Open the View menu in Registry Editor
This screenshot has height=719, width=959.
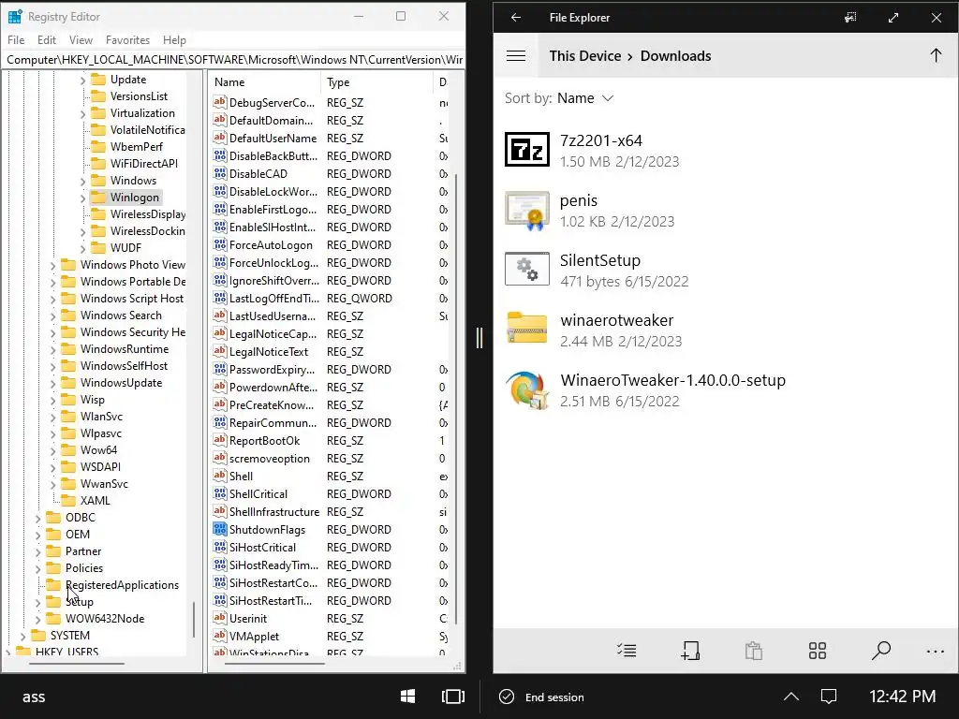coord(81,39)
